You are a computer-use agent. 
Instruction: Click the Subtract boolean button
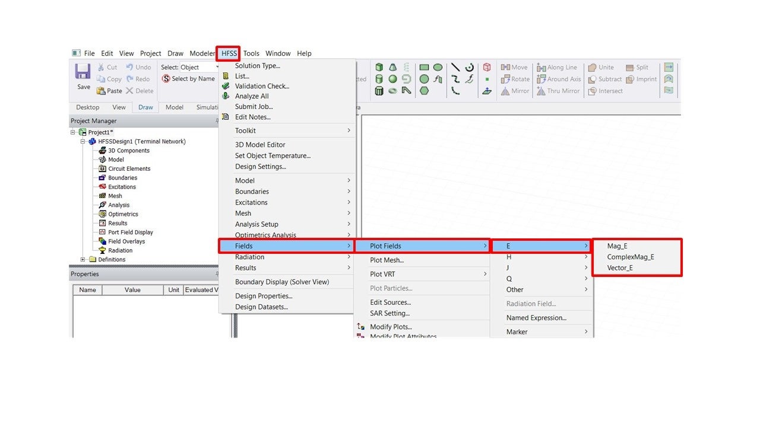(604, 79)
